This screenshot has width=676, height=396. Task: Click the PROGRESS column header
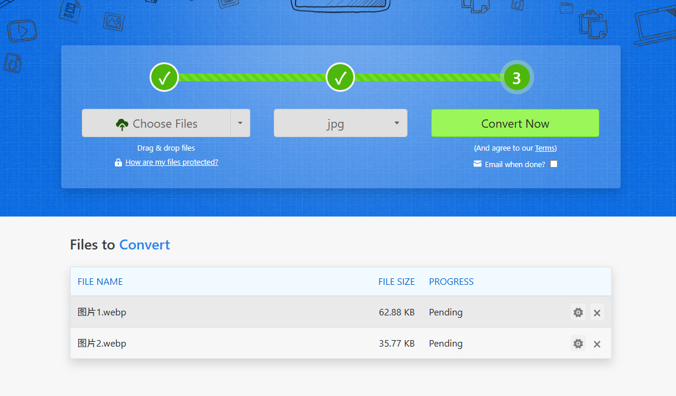point(452,282)
